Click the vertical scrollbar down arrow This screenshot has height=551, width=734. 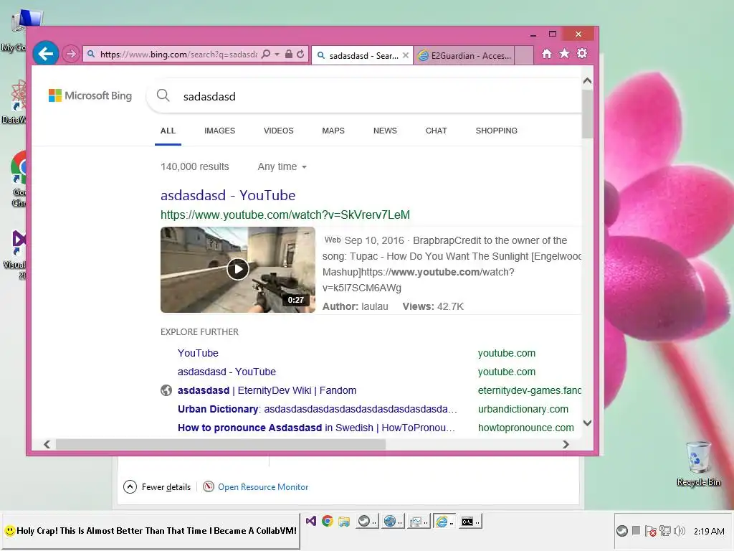tap(588, 423)
